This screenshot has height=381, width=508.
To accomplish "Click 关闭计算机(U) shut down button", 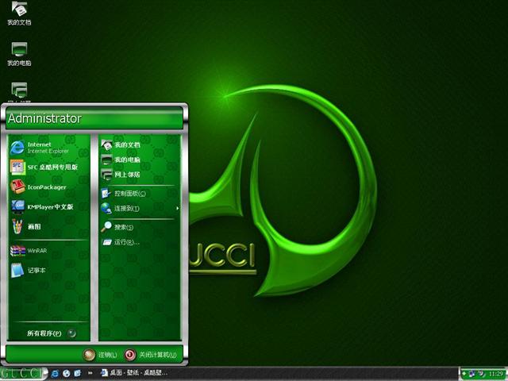I will coord(151,355).
